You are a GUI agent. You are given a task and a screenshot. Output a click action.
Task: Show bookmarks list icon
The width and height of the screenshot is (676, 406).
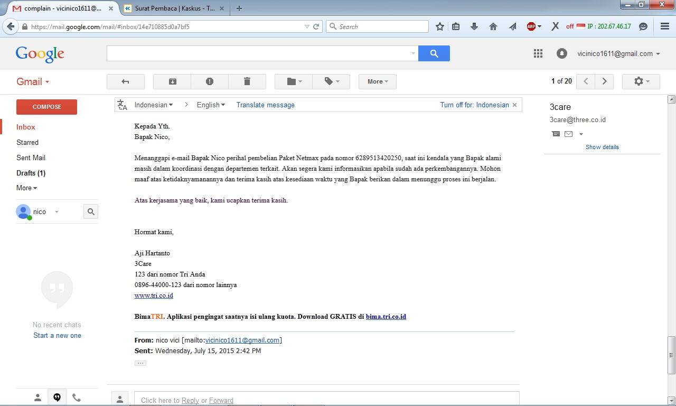(456, 26)
